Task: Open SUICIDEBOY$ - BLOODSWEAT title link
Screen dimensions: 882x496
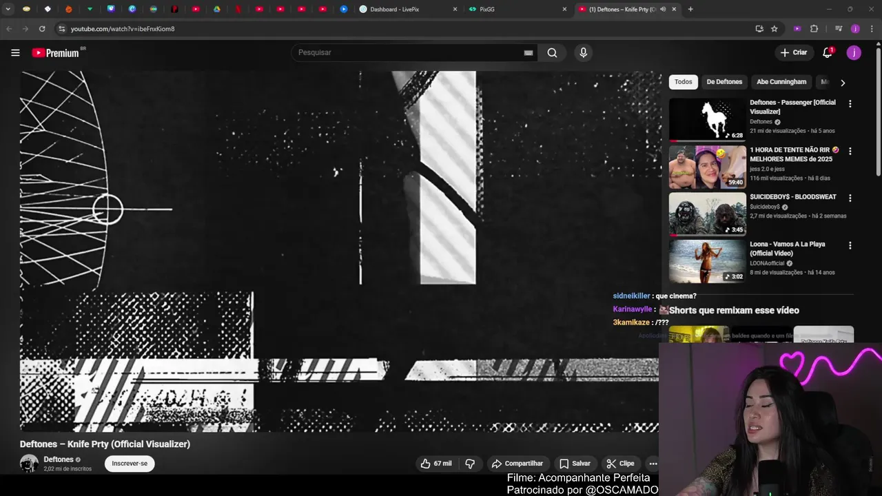Action: pos(793,197)
